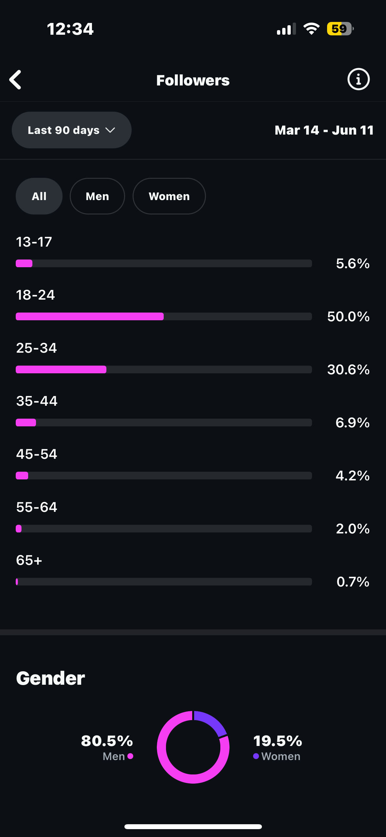386x837 pixels.
Task: Tap the home indicator bar
Action: coord(193,827)
